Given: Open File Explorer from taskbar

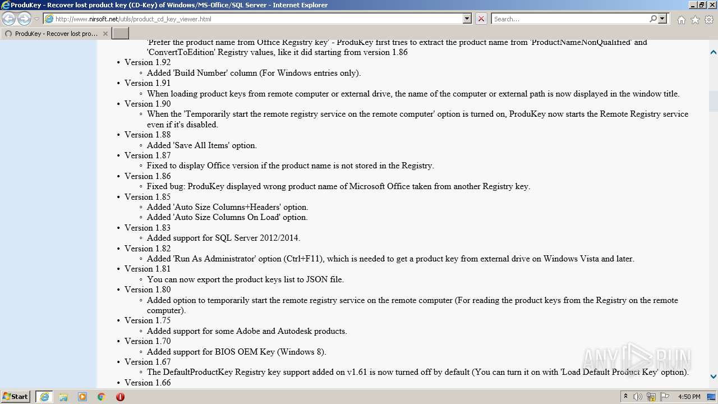Looking at the screenshot, I should 63,397.
